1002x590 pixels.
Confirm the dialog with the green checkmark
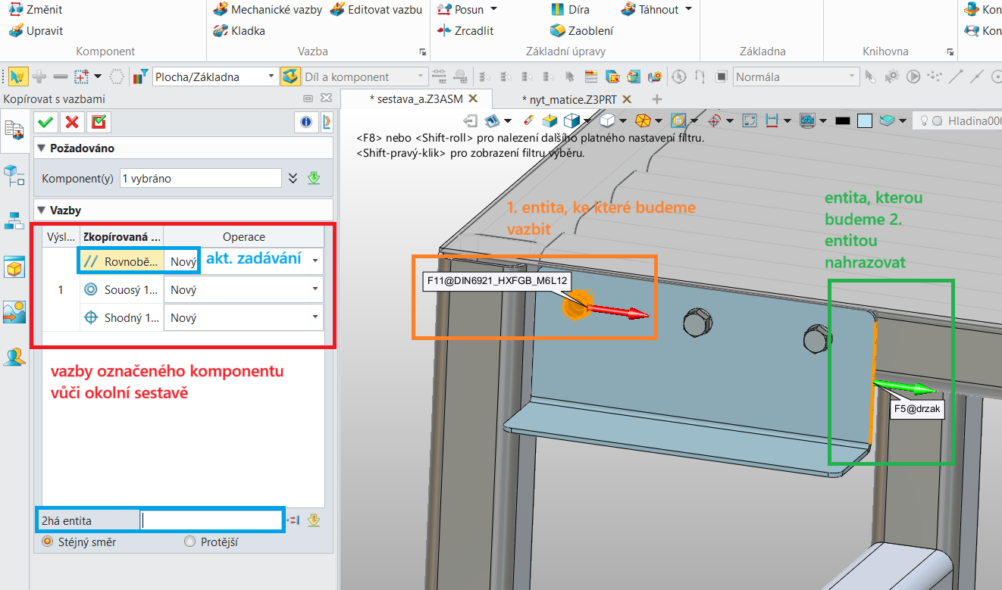45,122
